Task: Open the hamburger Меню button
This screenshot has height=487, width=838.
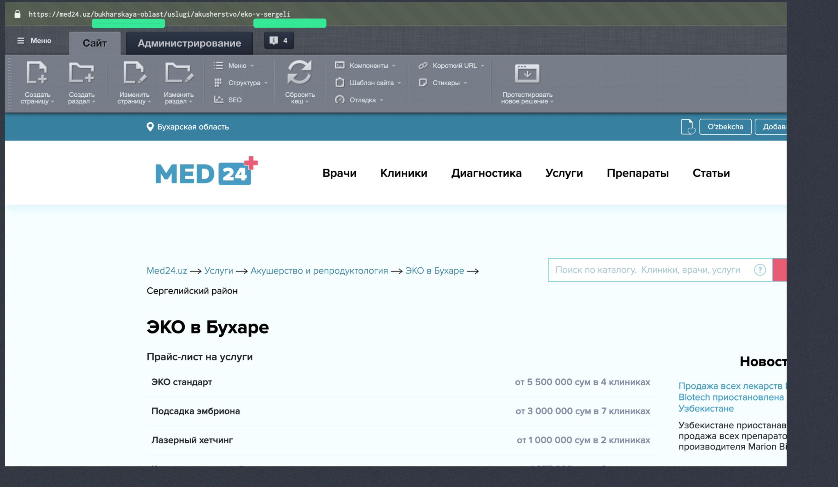Action: (x=34, y=41)
